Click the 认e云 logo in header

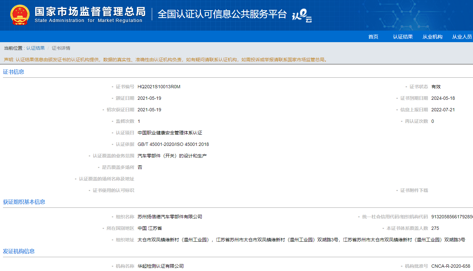pos(302,15)
